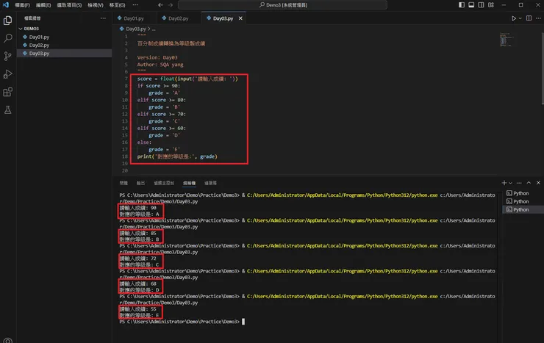The width and height of the screenshot is (544, 343).
Task: Open run options dropdown beside play button
Action: click(521, 18)
